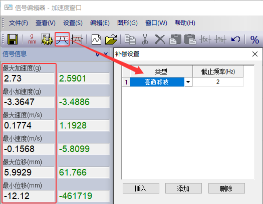Close the 信号信息 panel
263x204 pixels.
click(106, 54)
